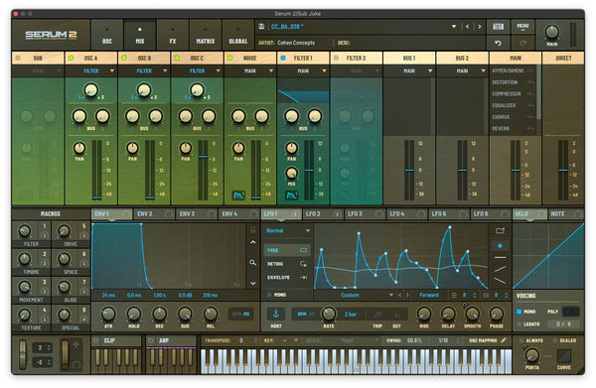596x388 pixels.
Task: Toggle the Mono voicing checkbox
Action: 519,312
